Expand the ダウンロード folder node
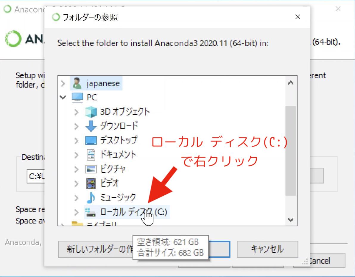355x277 pixels. click(77, 126)
